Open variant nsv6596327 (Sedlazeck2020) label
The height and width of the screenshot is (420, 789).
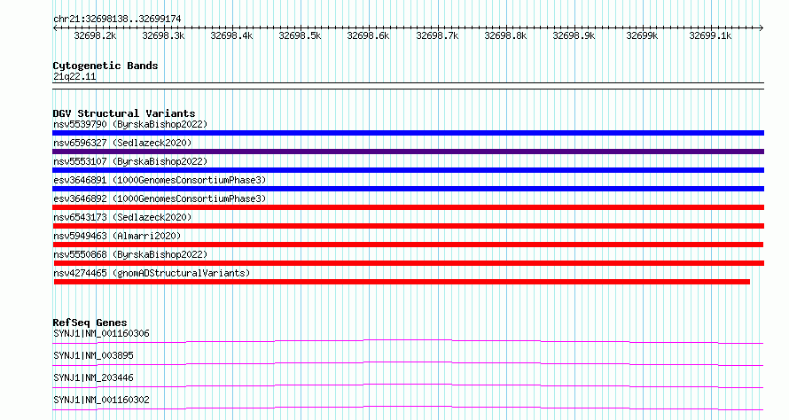coord(122,143)
